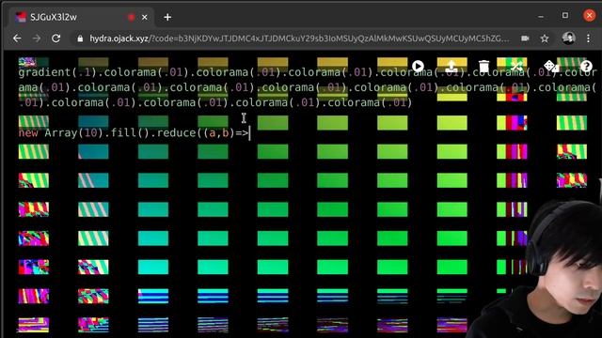Click the padlock site info icon
Screen dimensions: 602x338
point(80,38)
